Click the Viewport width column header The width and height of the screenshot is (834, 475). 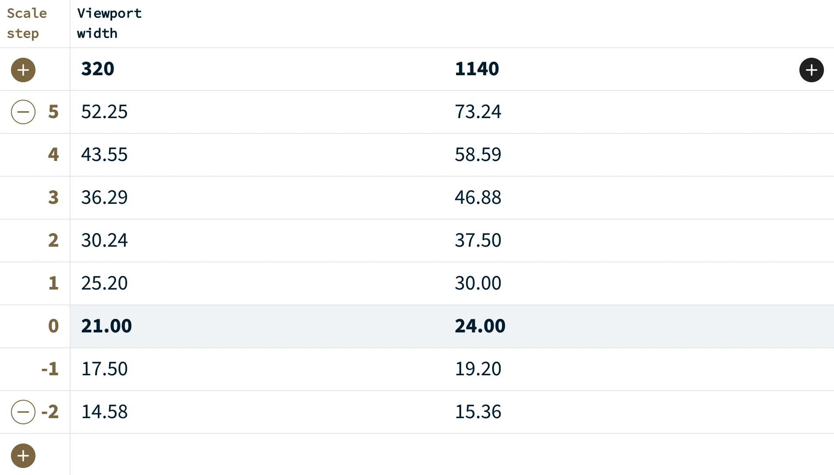point(109,23)
